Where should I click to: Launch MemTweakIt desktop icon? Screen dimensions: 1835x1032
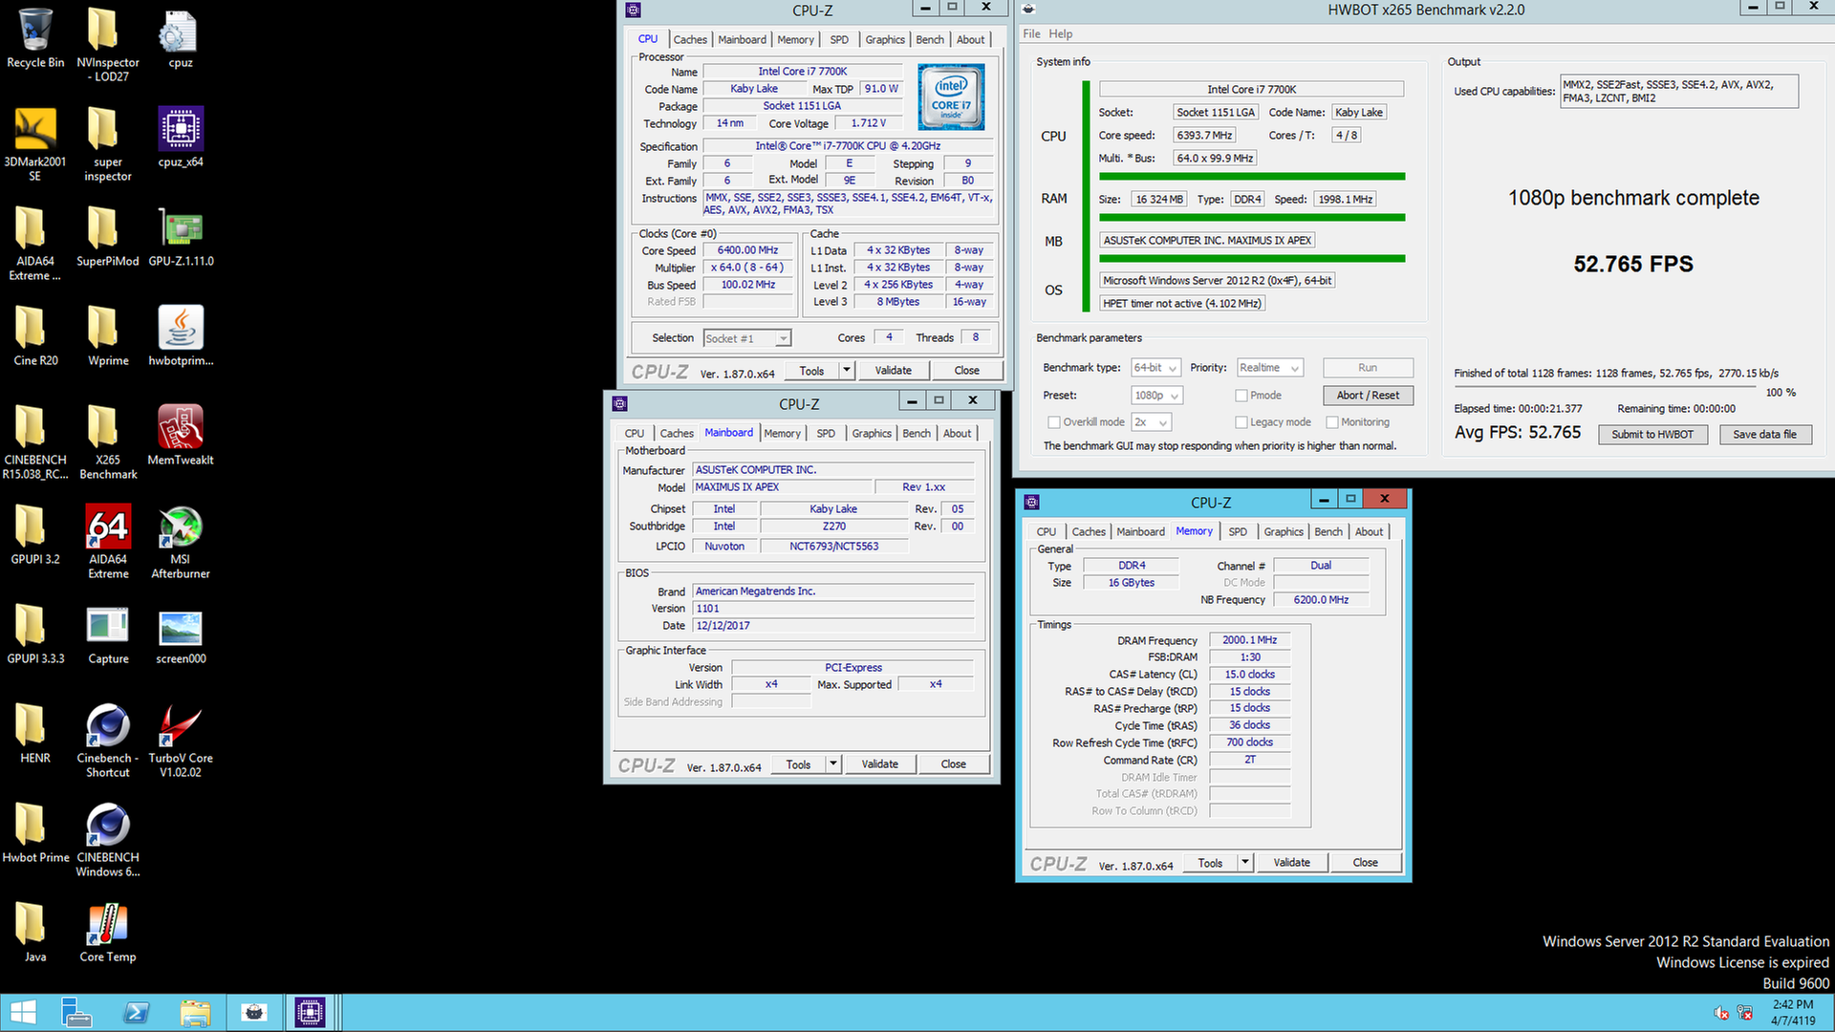(181, 436)
